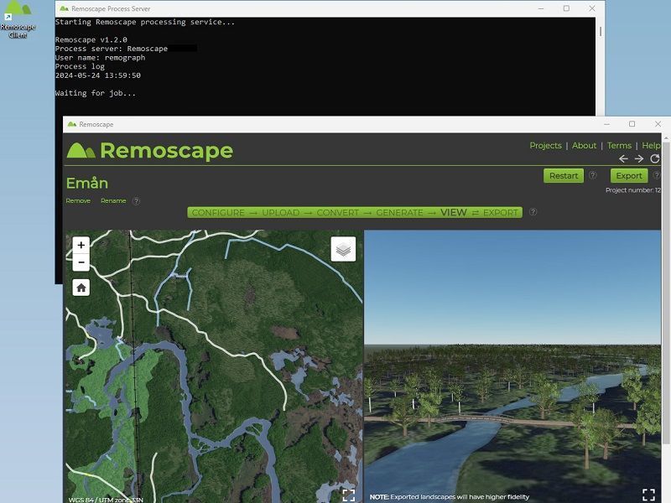Open help tooltip beside workflow steps
This screenshot has height=503, width=671.
point(533,212)
